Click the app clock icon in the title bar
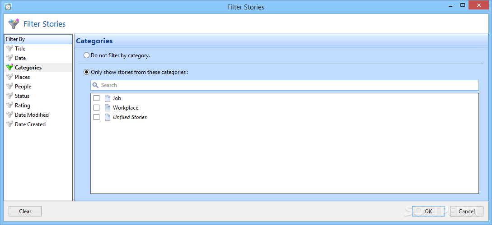This screenshot has height=225, width=492. click(x=8, y=7)
